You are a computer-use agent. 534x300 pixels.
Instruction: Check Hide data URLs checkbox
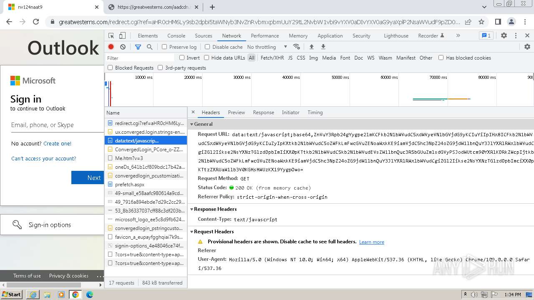(207, 58)
